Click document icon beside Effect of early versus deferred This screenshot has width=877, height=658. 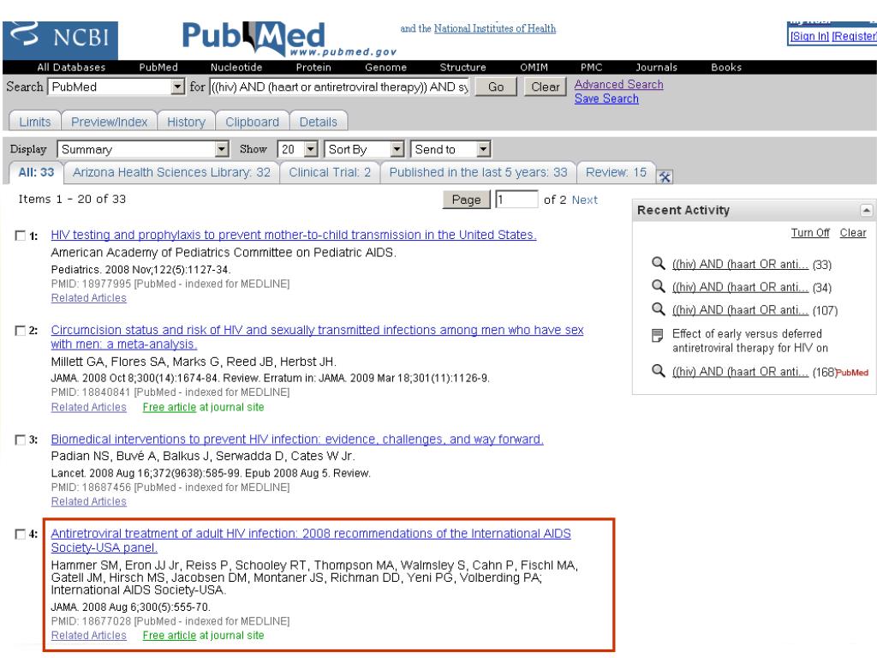tap(658, 336)
